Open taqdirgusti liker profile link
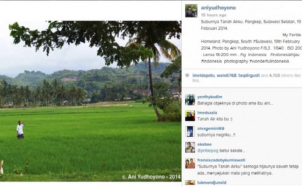The image size is (302, 187). pyautogui.click(x=249, y=76)
